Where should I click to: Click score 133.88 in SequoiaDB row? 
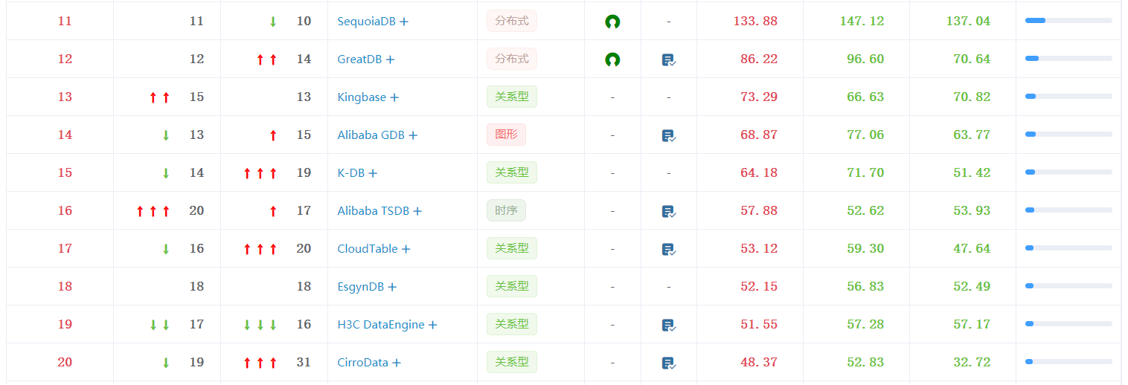(755, 22)
